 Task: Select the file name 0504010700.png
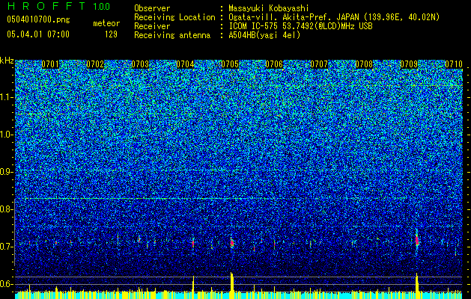coord(38,19)
